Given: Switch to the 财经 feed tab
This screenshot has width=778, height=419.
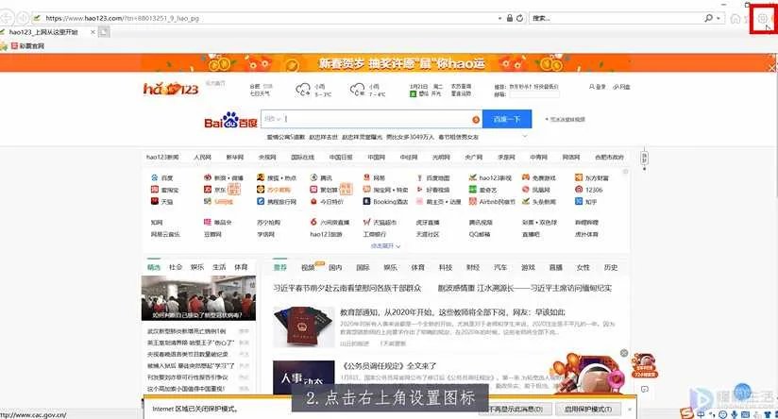Looking at the screenshot, I should (x=473, y=267).
